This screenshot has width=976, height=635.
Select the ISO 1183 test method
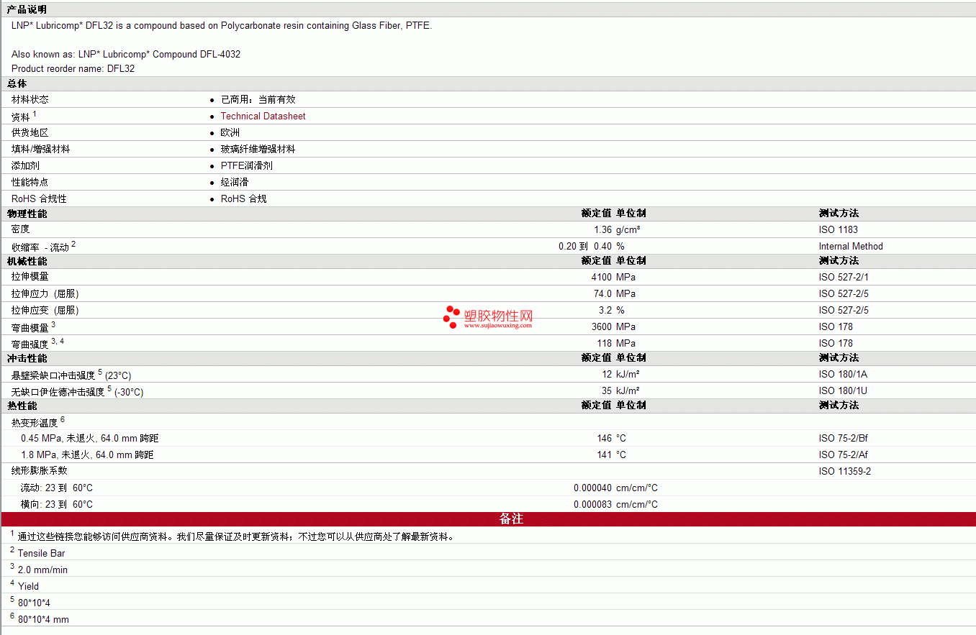pos(838,229)
